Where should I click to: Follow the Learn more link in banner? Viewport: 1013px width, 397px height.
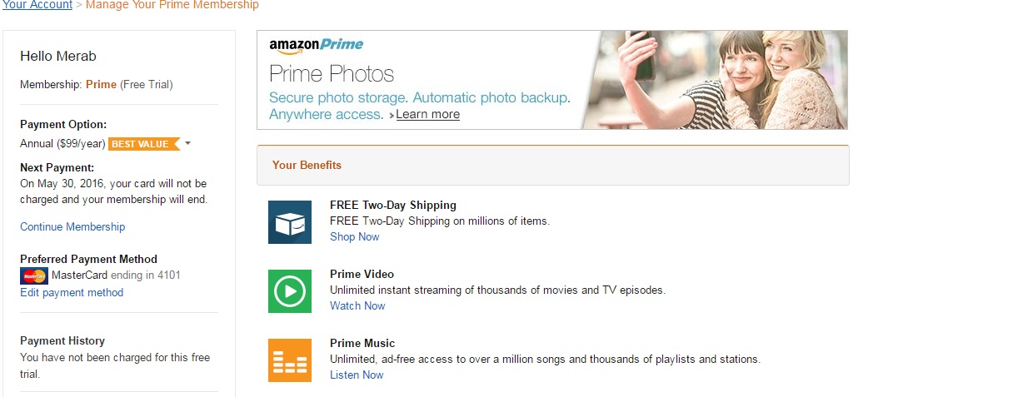427,114
